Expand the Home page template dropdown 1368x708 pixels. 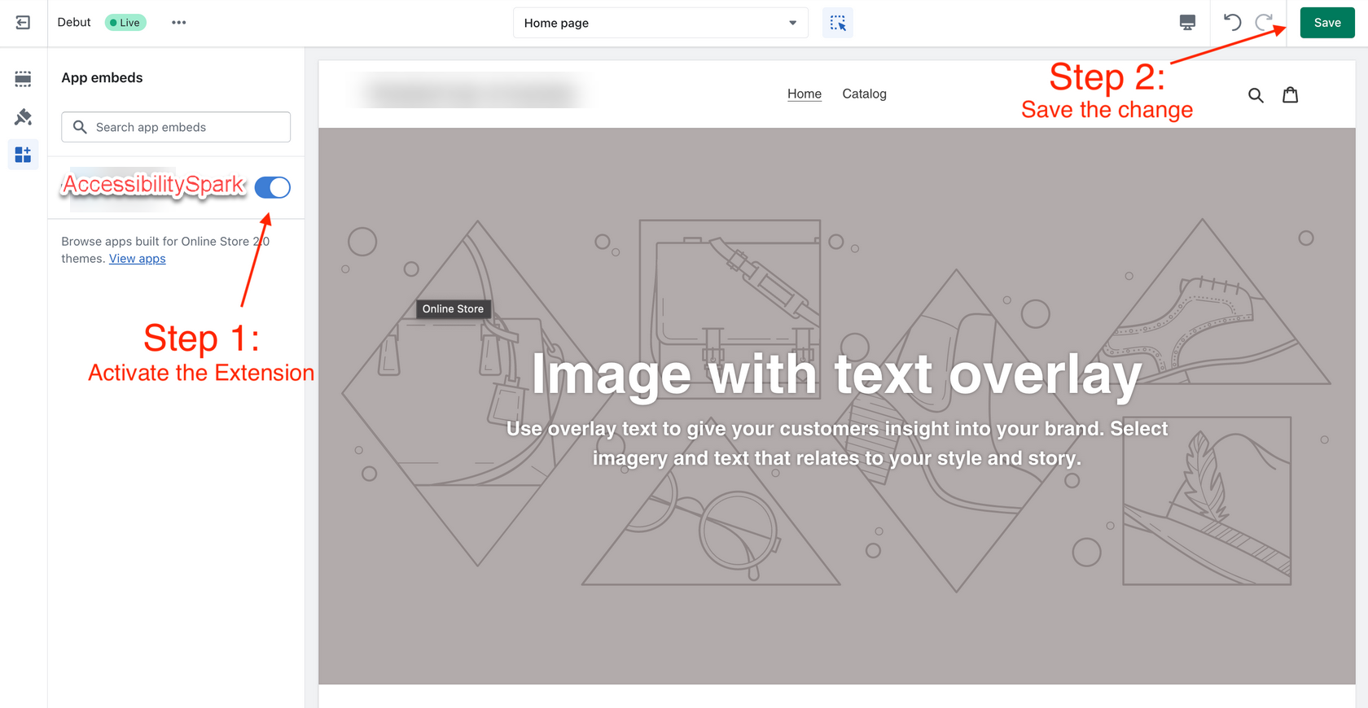click(x=660, y=23)
